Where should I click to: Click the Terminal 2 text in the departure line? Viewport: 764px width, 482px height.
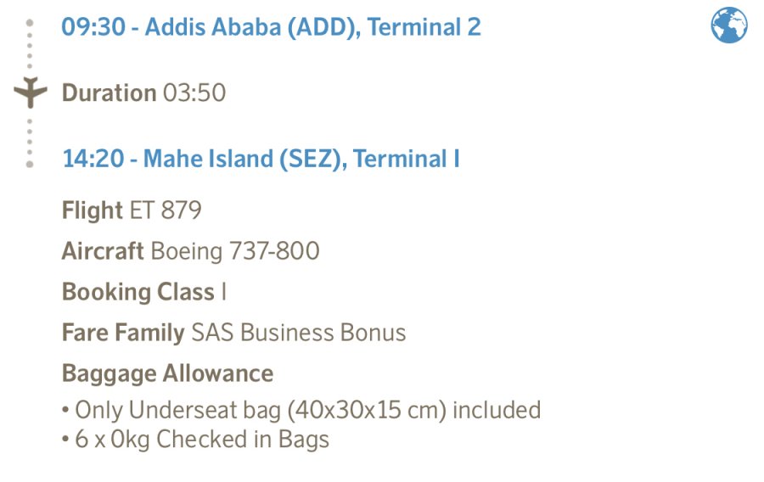click(x=424, y=27)
